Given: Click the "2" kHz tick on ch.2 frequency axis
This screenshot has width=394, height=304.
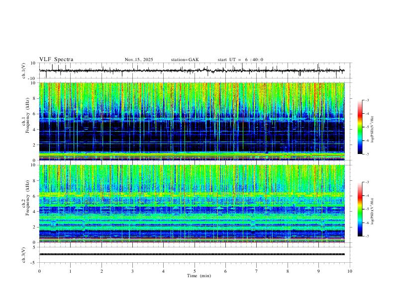Looking at the screenshot, I should [x=34, y=227].
